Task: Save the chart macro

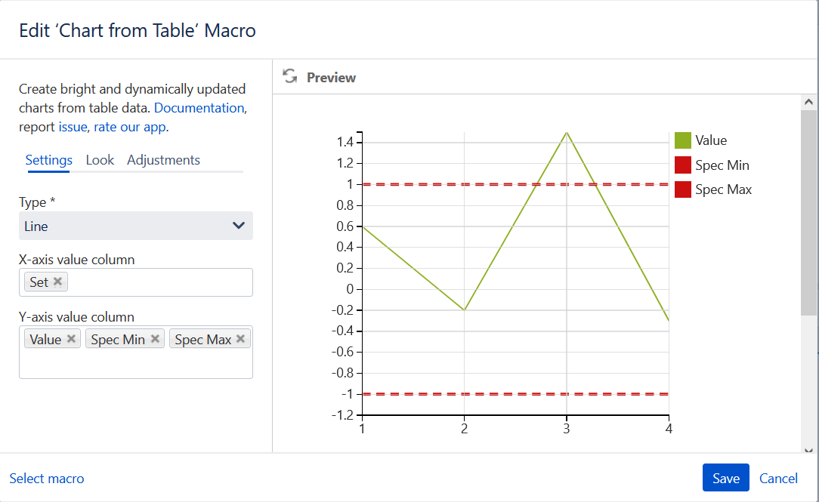Action: click(725, 478)
